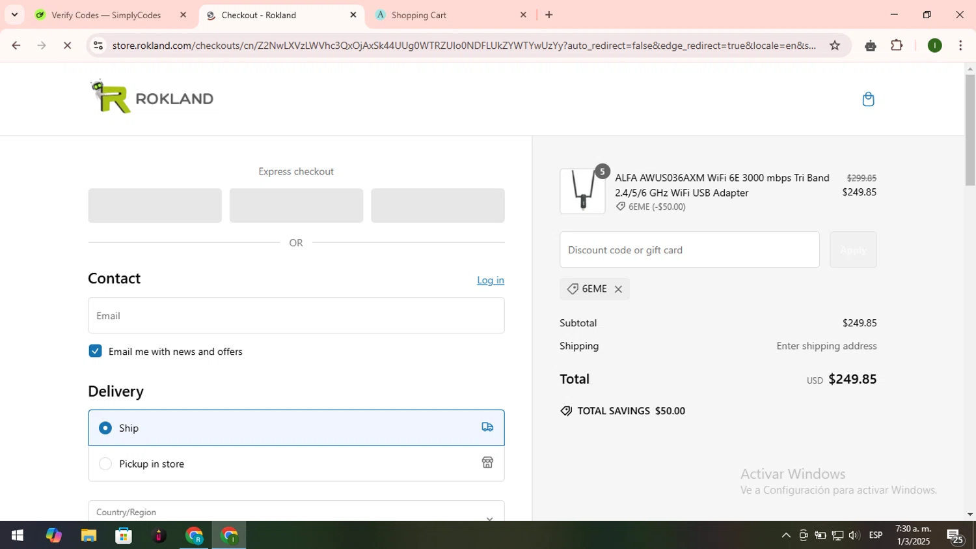Toggle Email me with news and offers
976x549 pixels.
point(95,351)
